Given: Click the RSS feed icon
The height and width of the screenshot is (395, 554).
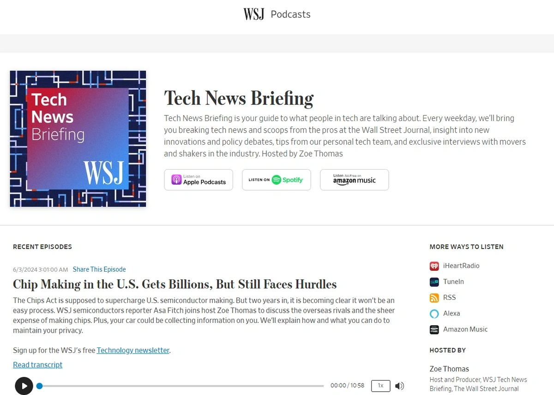Looking at the screenshot, I should [434, 298].
